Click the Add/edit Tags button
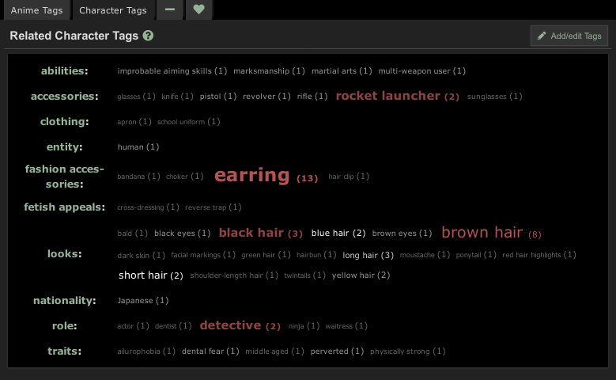This screenshot has width=616, height=380. [569, 36]
